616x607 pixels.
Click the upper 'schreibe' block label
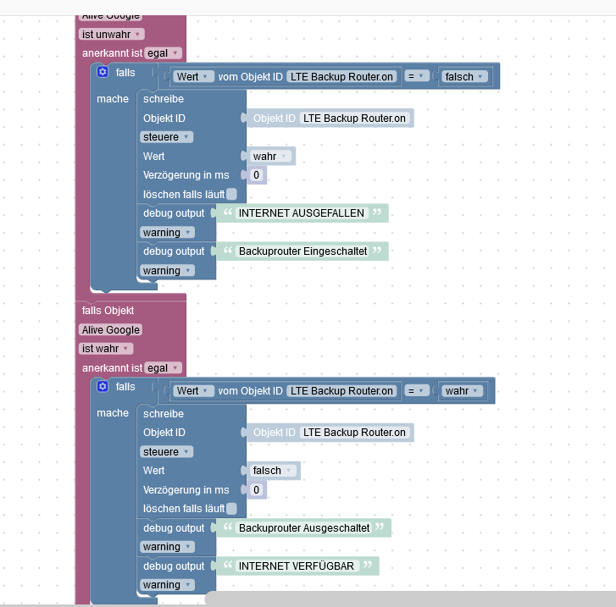point(164,99)
